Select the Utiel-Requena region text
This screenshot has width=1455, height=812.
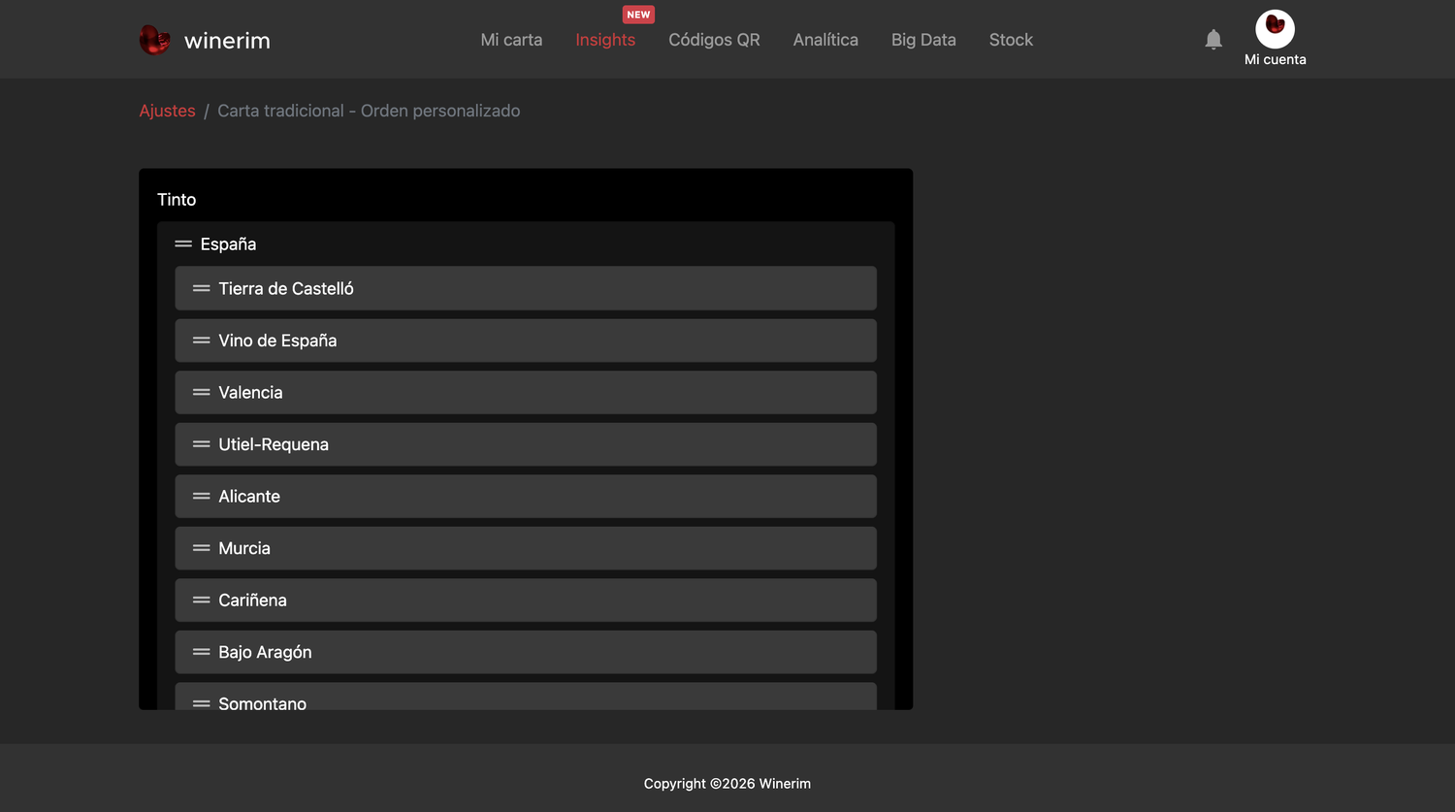coord(274,444)
